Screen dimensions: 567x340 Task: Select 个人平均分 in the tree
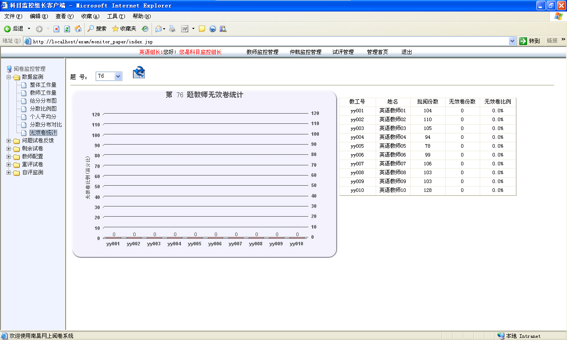point(43,117)
